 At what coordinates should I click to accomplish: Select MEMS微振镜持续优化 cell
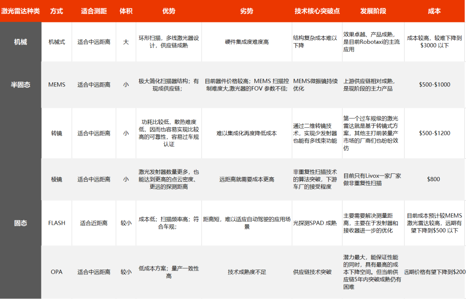[317, 85]
